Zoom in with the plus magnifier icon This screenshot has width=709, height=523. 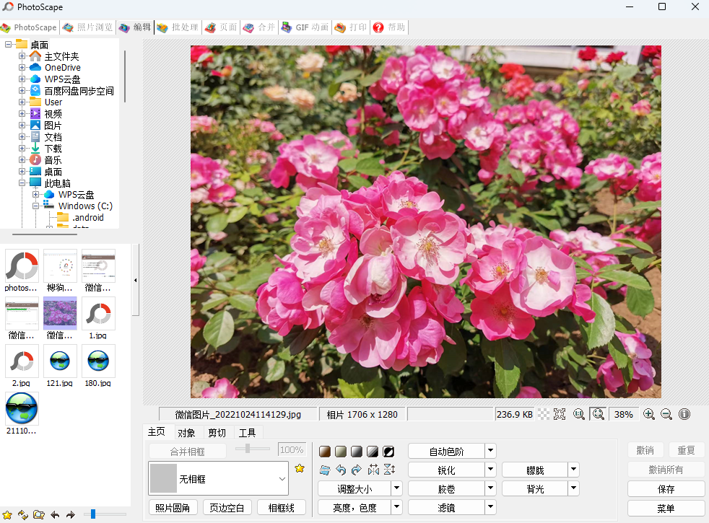coord(648,414)
